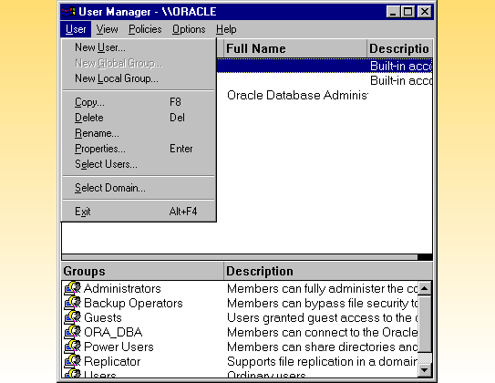The height and width of the screenshot is (383, 495).
Task: Click the Replicator group icon
Action: click(x=73, y=361)
